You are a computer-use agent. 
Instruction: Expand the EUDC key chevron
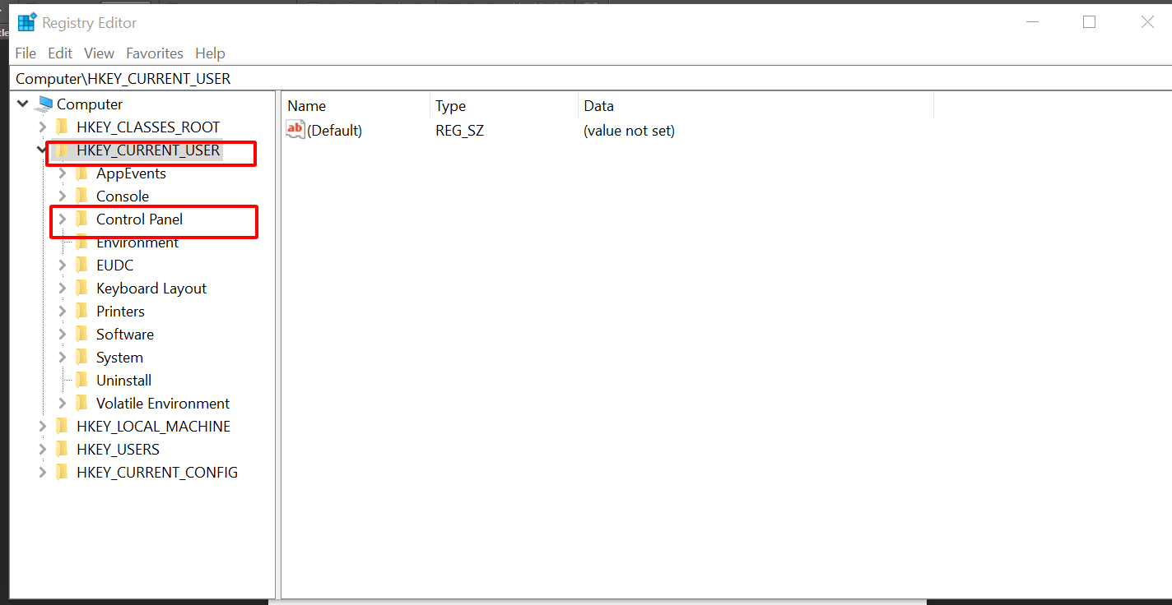coord(63,266)
